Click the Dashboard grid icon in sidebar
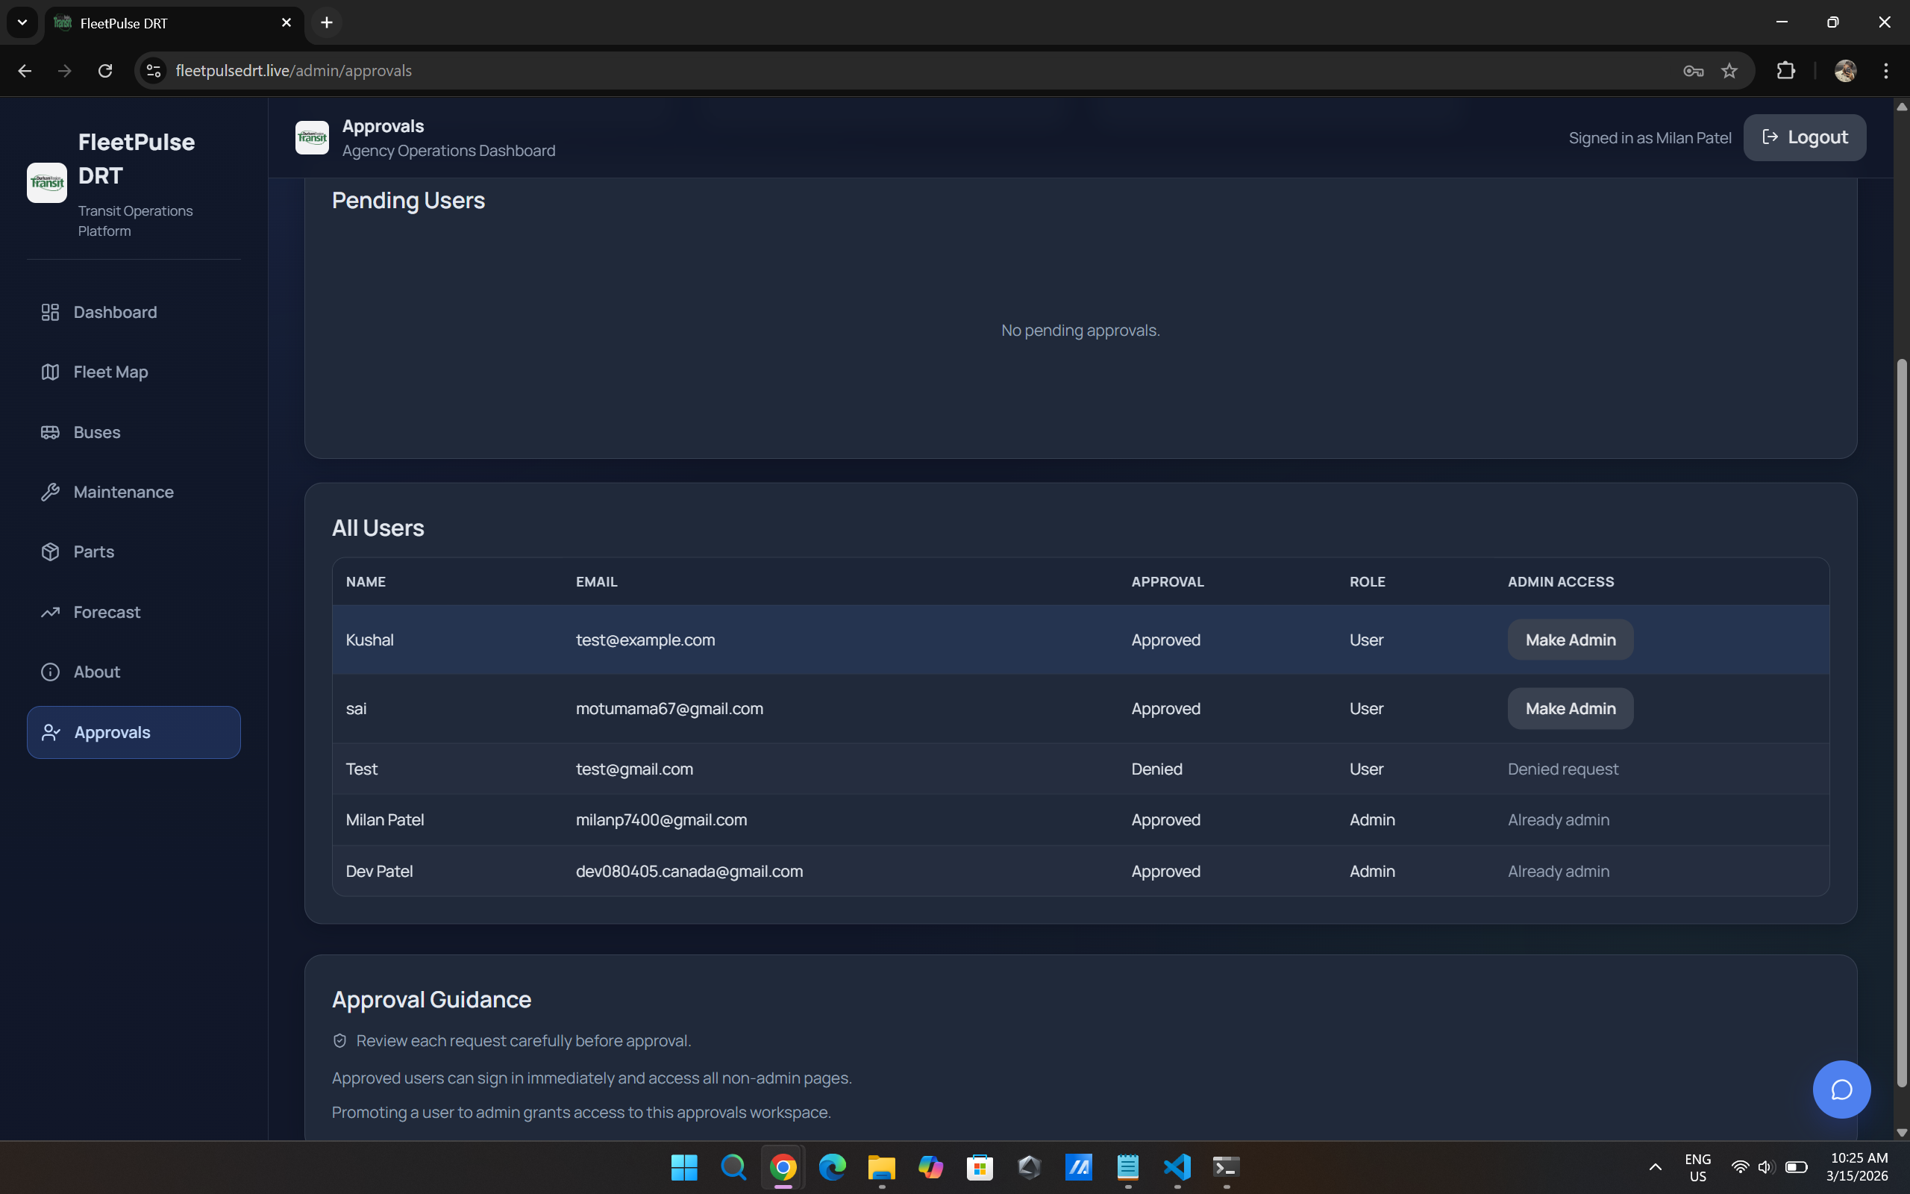Screen dimensions: 1910x1194 [51, 312]
